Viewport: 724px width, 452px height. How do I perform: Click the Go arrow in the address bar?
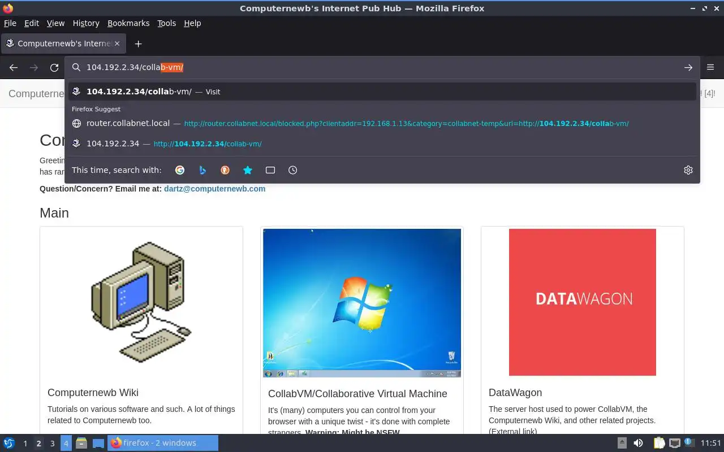[688, 67]
